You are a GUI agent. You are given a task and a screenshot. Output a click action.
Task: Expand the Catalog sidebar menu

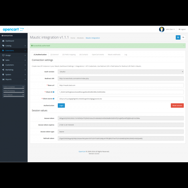[x=14, y=46]
